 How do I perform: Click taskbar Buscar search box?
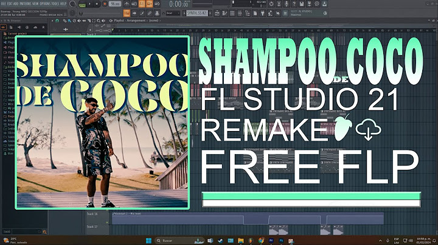click(x=179, y=240)
